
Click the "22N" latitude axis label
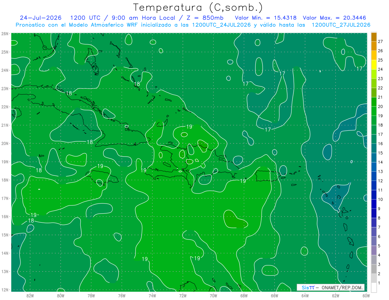point(5,107)
